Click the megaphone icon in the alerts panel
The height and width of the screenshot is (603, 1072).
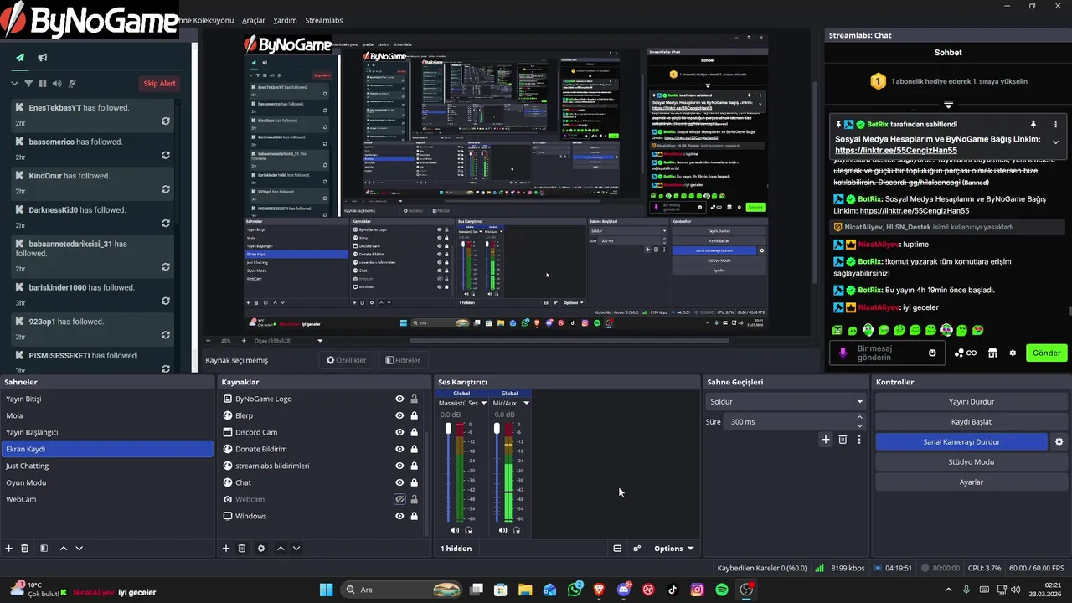pos(42,58)
